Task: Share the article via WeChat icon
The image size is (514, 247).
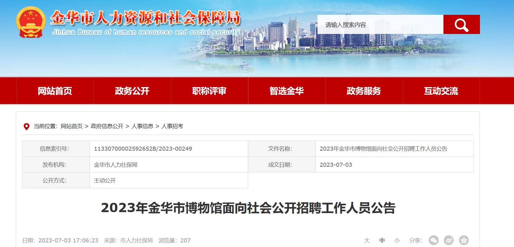Action: (434, 240)
